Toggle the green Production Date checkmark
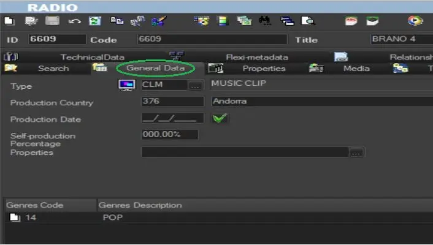This screenshot has height=245, width=433. (x=219, y=118)
